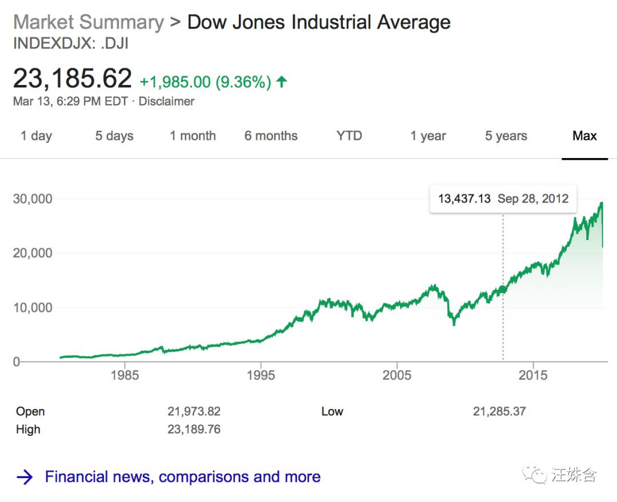617x502 pixels.
Task: Show the 6 months chart
Action: point(271,136)
